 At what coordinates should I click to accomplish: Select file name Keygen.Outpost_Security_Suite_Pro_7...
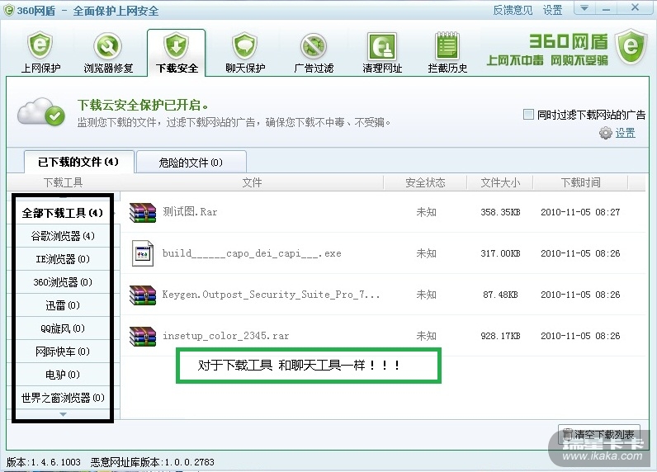point(271,295)
